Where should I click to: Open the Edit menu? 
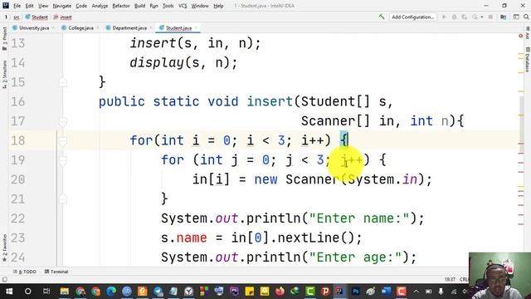point(30,6)
